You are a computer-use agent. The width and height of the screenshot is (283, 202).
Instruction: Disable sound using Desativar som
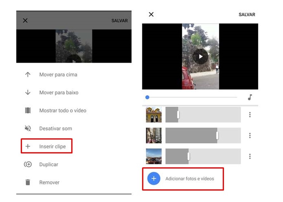(x=56, y=129)
